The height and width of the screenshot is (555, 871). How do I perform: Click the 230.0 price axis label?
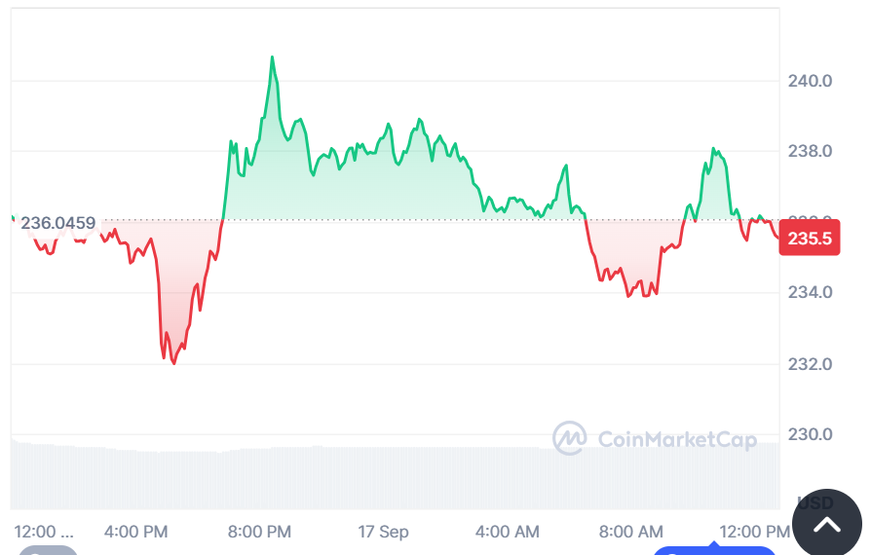tap(810, 434)
